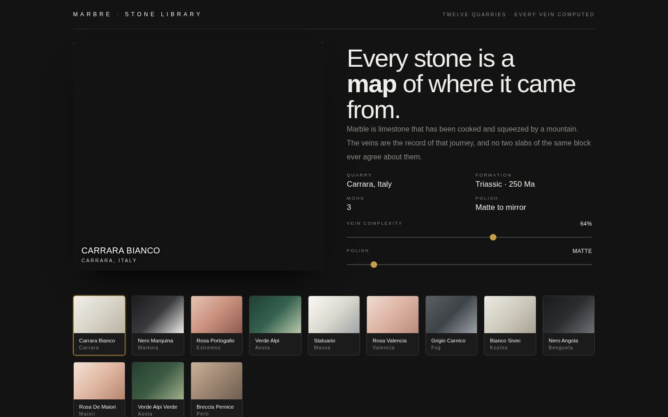The height and width of the screenshot is (417, 668).
Task: Click the 'Triassic · 250 Ma' formation value
Action: (505, 184)
